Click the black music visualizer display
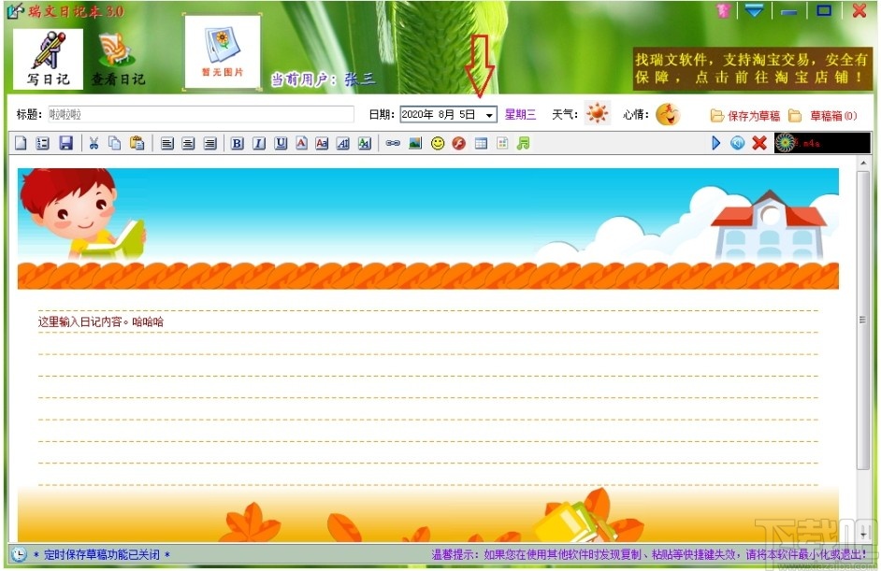The width and height of the screenshot is (881, 571). click(x=822, y=143)
